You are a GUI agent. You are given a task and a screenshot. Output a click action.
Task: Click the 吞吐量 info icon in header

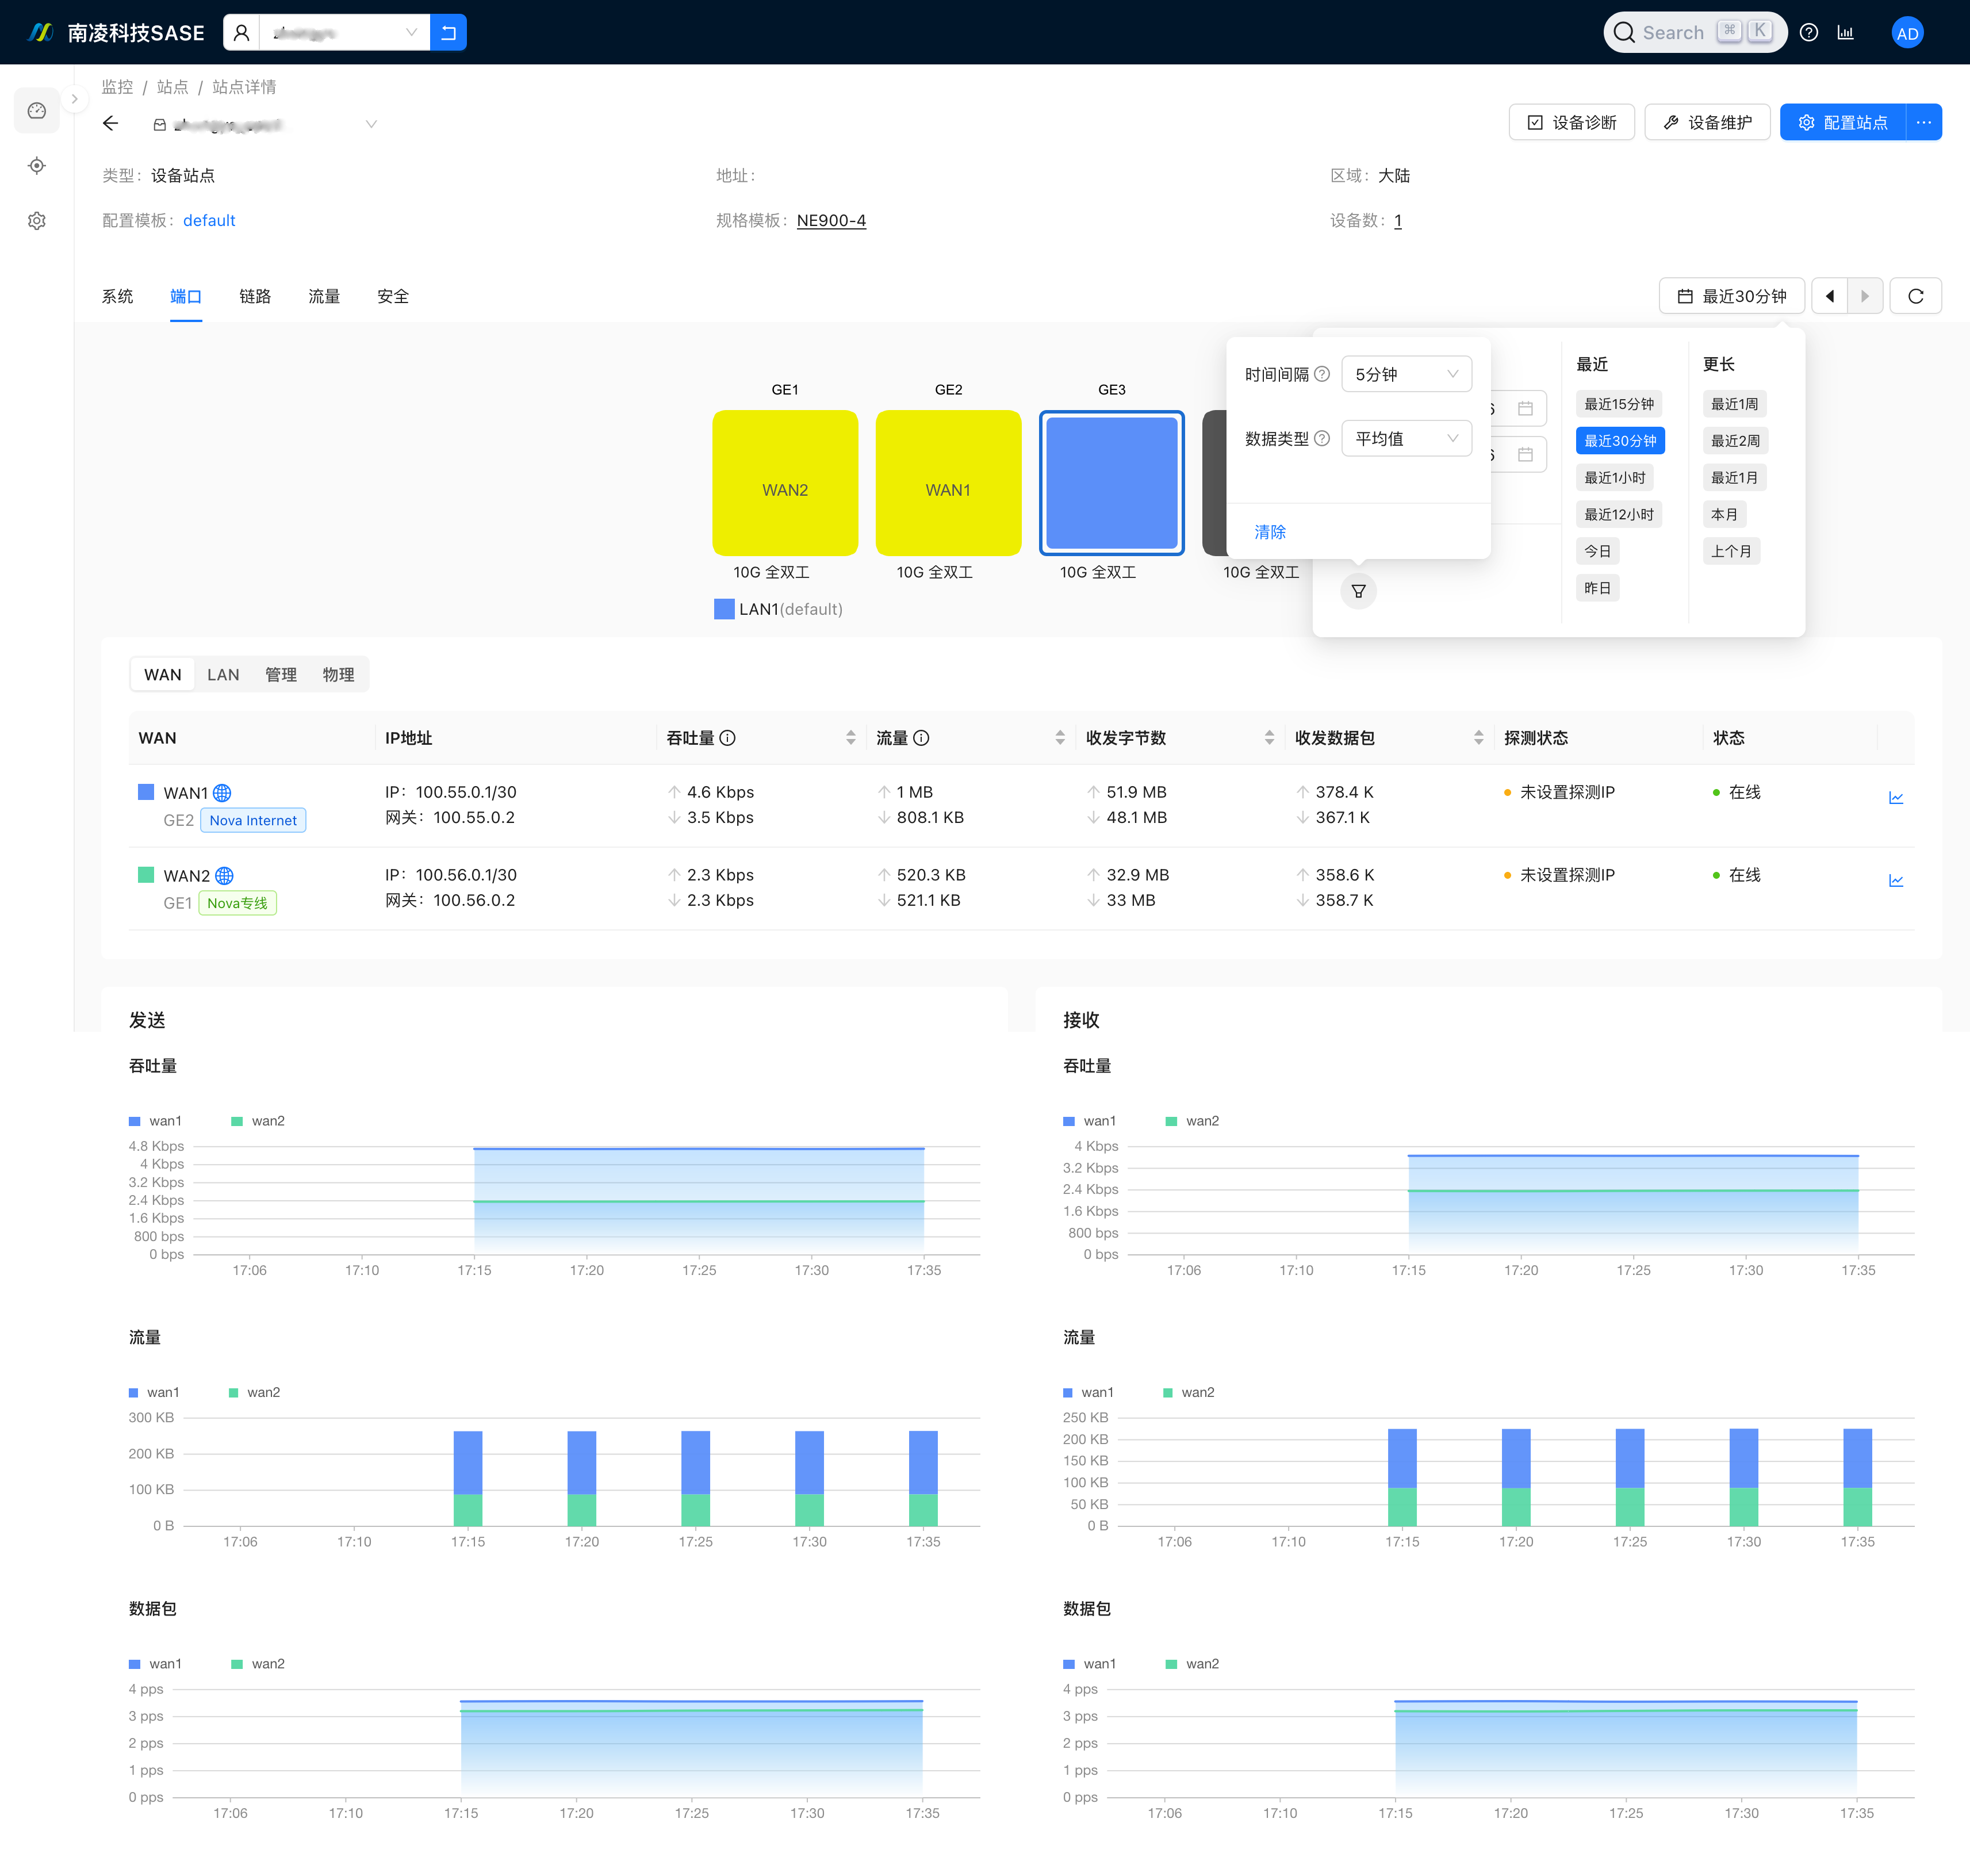click(727, 738)
